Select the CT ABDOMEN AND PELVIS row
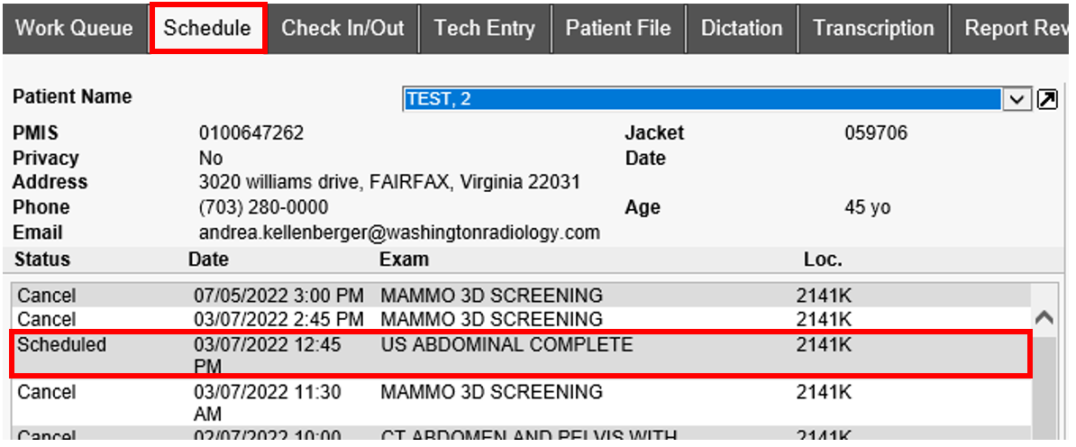 pyautogui.click(x=527, y=437)
